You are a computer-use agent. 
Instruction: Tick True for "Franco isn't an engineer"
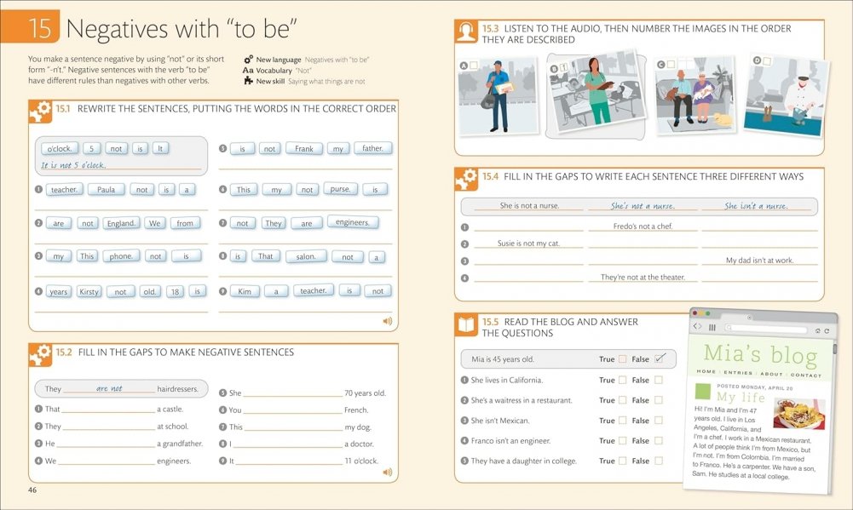pyautogui.click(x=622, y=441)
